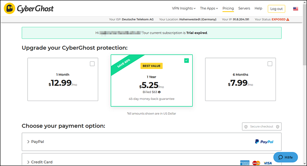Screen dimensions: 307x166
Task: Click the All amounts in US Dollar note
Action: (x=152, y=113)
